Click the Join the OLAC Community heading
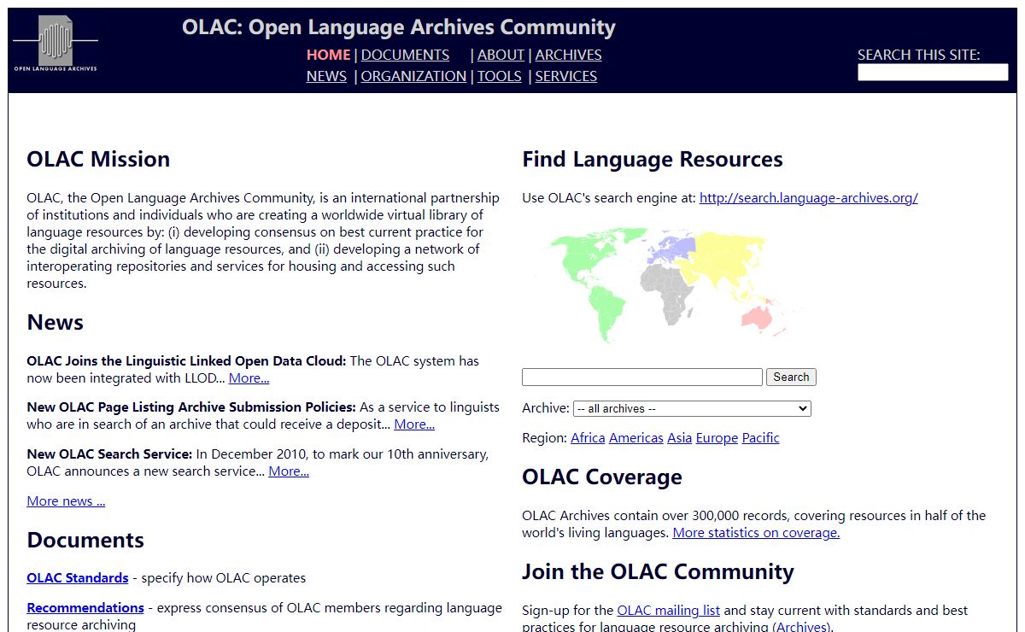Image resolution: width=1025 pixels, height=632 pixels. (x=658, y=572)
